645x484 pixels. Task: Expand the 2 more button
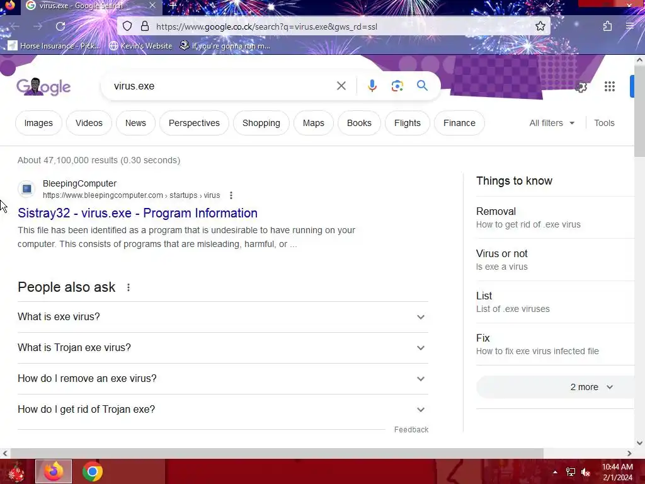pyautogui.click(x=556, y=387)
